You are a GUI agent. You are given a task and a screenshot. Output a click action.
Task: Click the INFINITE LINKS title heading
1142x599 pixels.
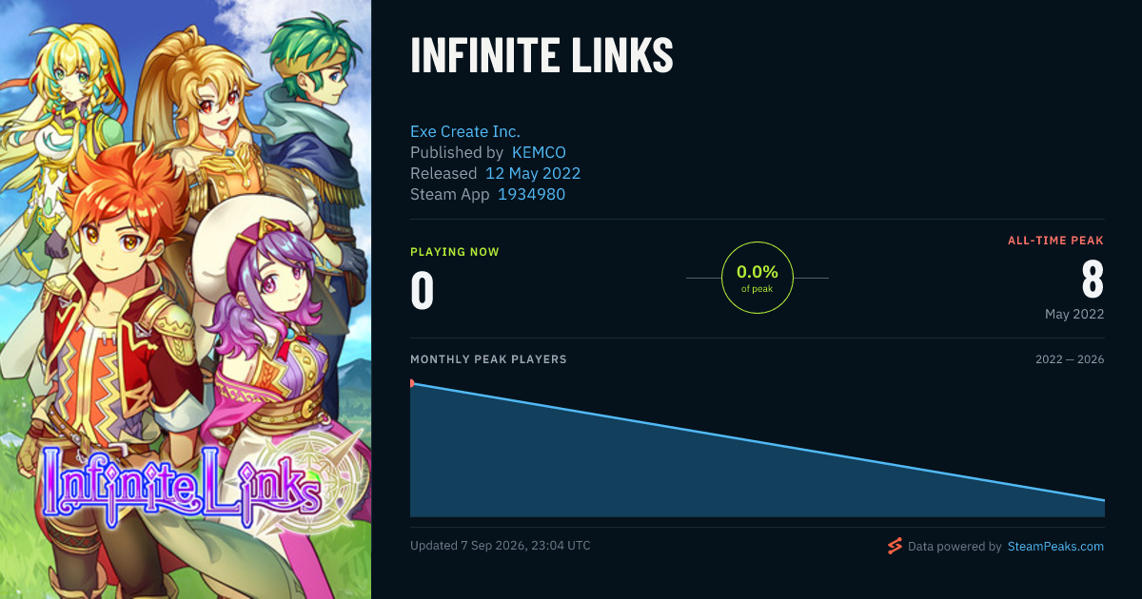pyautogui.click(x=541, y=55)
